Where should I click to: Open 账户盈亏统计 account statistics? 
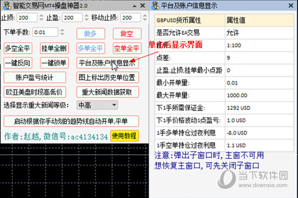[35, 78]
